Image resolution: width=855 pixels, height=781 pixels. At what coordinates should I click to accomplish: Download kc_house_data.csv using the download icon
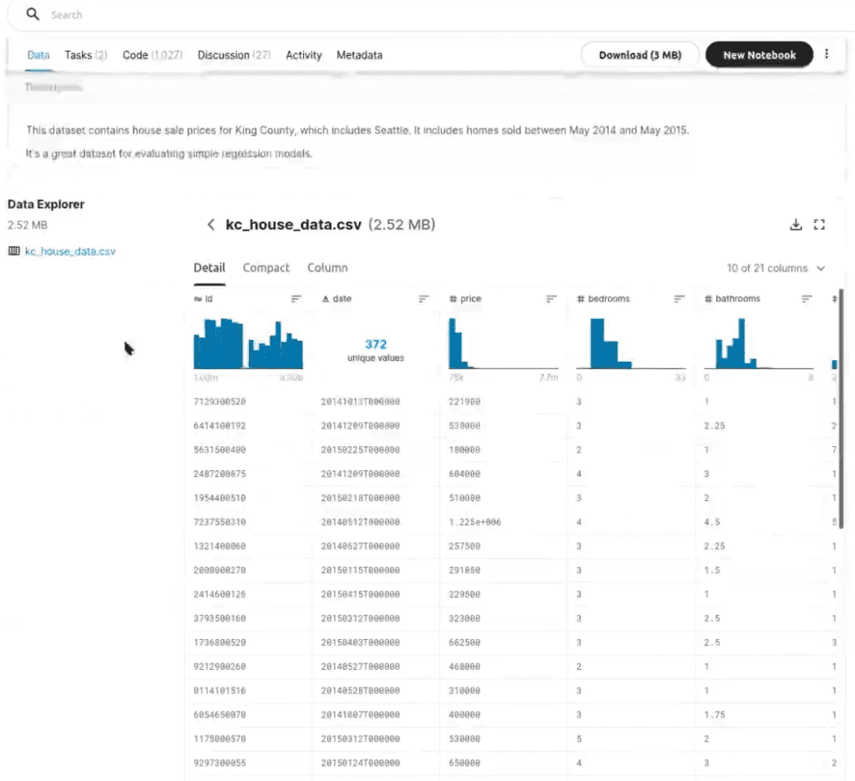click(796, 224)
